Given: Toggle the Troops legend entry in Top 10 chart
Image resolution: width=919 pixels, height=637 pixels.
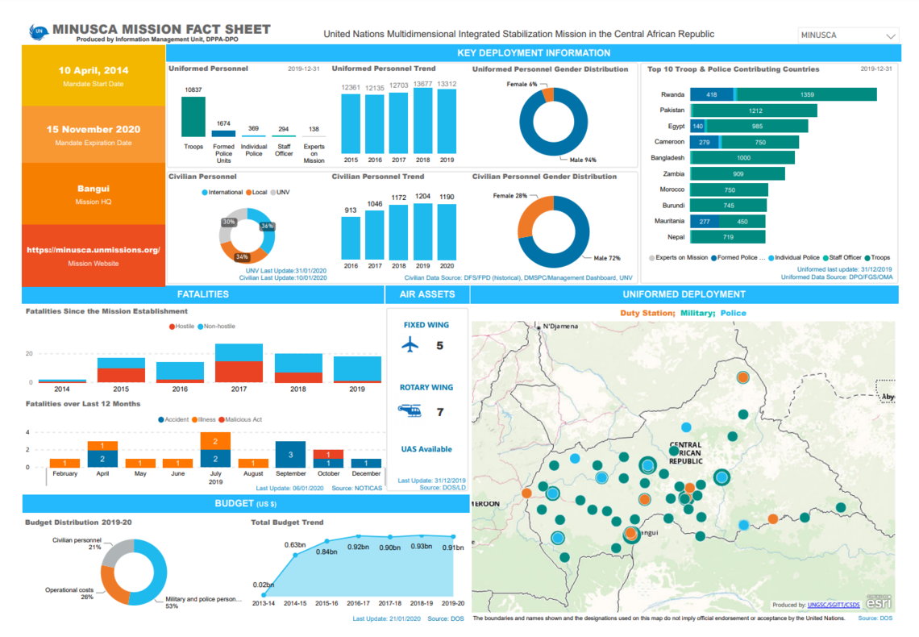Looking at the screenshot, I should click(x=877, y=257).
